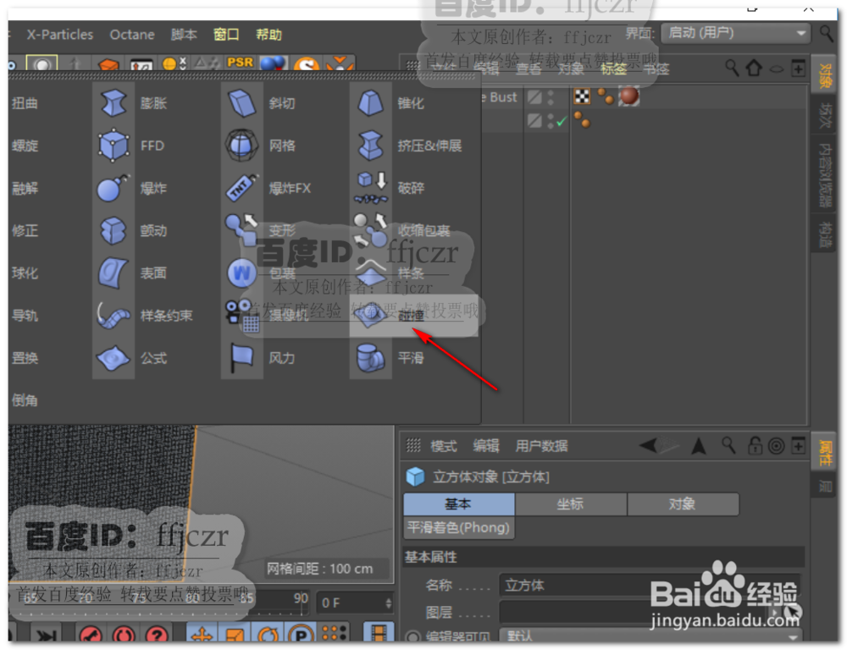Click the 0 F frame field stepper arrows
Screen dimensions: 847x650
pyautogui.click(x=389, y=603)
